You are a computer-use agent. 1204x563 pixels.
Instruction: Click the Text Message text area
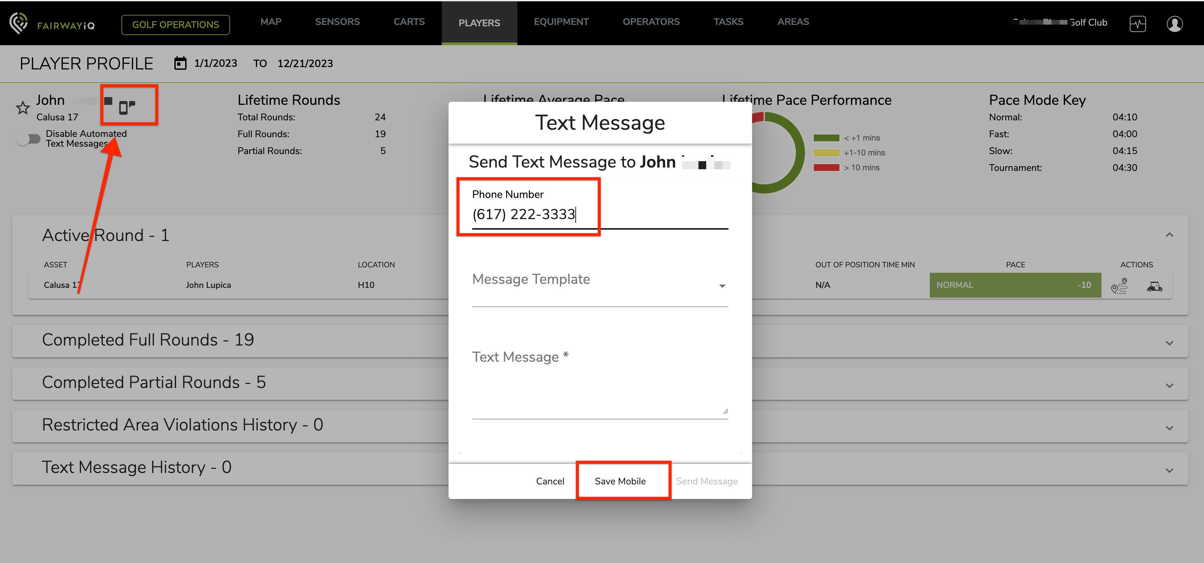(600, 383)
